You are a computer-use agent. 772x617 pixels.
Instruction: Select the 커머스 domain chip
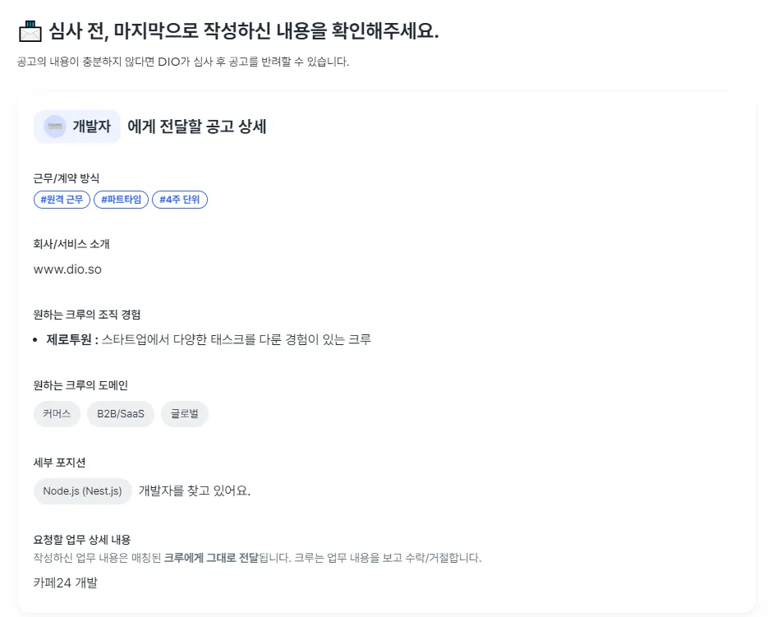(57, 413)
